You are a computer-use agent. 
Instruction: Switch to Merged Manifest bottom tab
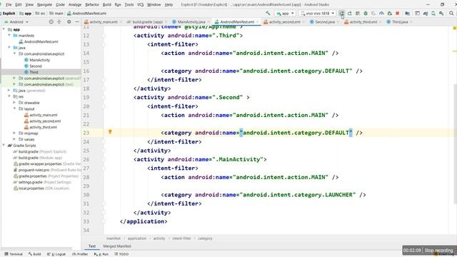[x=117, y=246]
